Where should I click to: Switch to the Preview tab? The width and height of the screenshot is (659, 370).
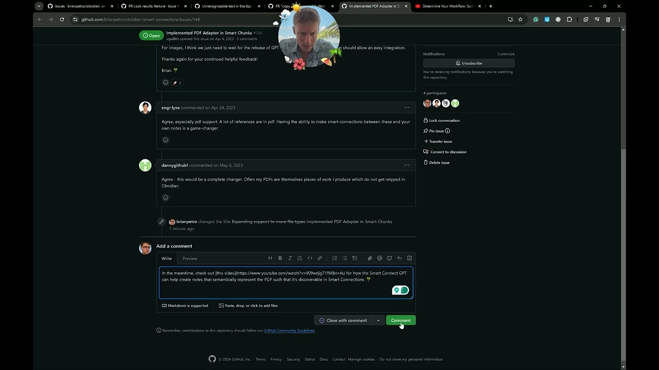pyautogui.click(x=190, y=258)
